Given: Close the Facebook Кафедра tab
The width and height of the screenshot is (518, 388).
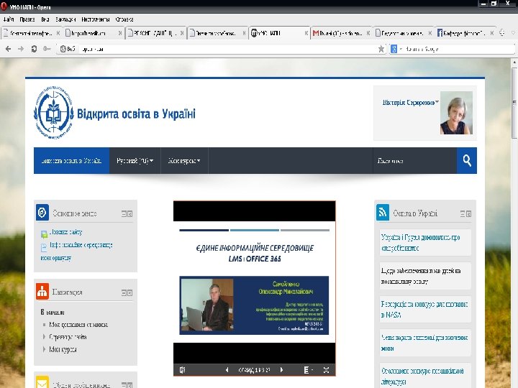Looking at the screenshot, I should (492, 33).
